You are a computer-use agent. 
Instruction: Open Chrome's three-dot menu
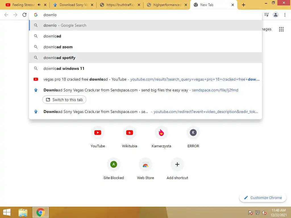click(x=285, y=15)
